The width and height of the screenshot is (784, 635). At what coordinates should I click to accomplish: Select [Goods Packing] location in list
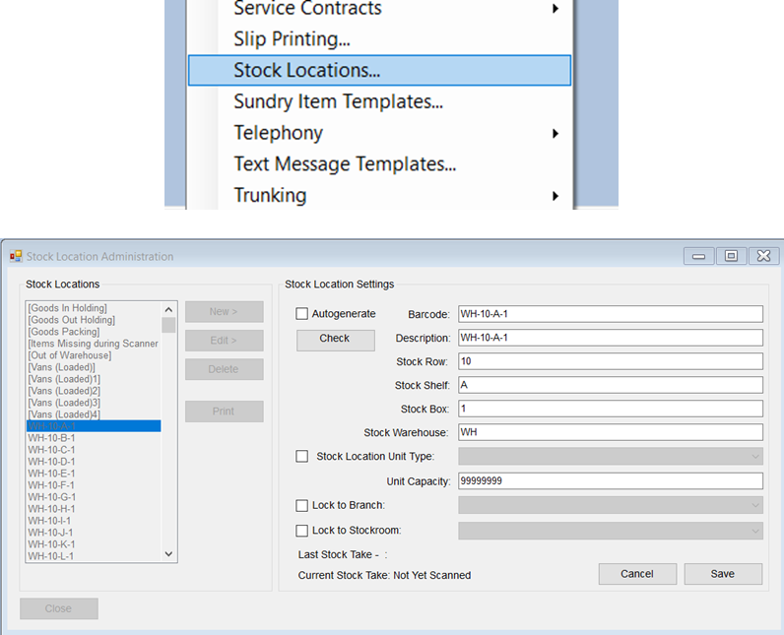point(65,332)
